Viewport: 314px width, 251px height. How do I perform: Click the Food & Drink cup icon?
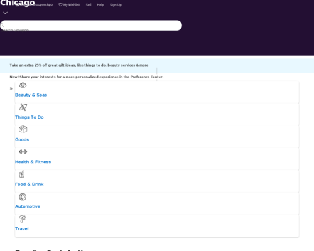tap(22, 174)
